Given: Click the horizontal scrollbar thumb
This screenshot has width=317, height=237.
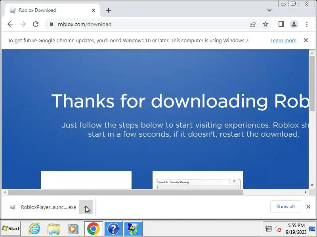Looking at the screenshot, I should [x=126, y=192].
